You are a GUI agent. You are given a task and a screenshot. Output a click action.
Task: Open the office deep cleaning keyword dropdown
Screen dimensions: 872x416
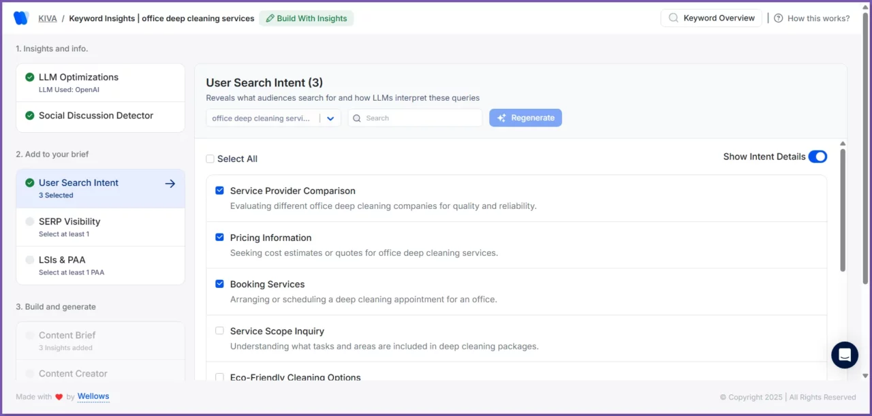[330, 118]
